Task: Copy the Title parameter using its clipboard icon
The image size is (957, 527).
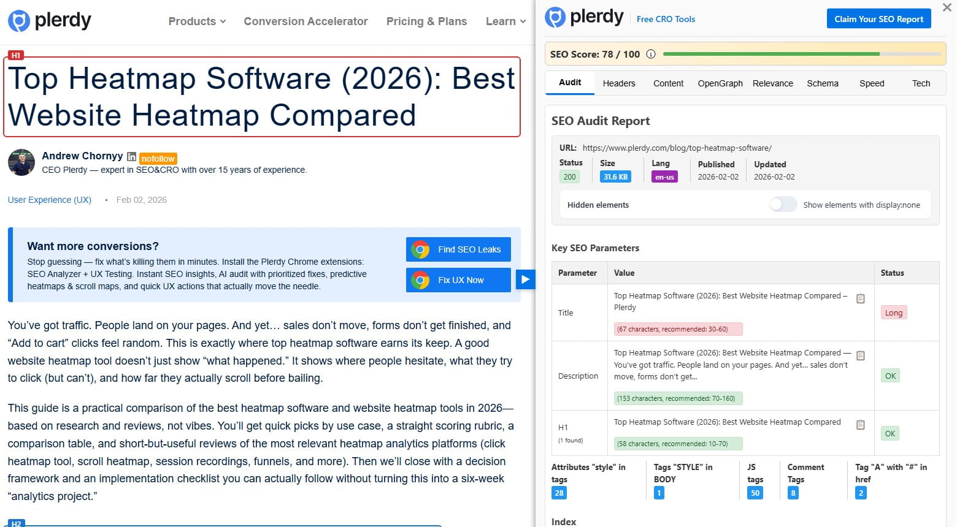Action: pyautogui.click(x=860, y=297)
